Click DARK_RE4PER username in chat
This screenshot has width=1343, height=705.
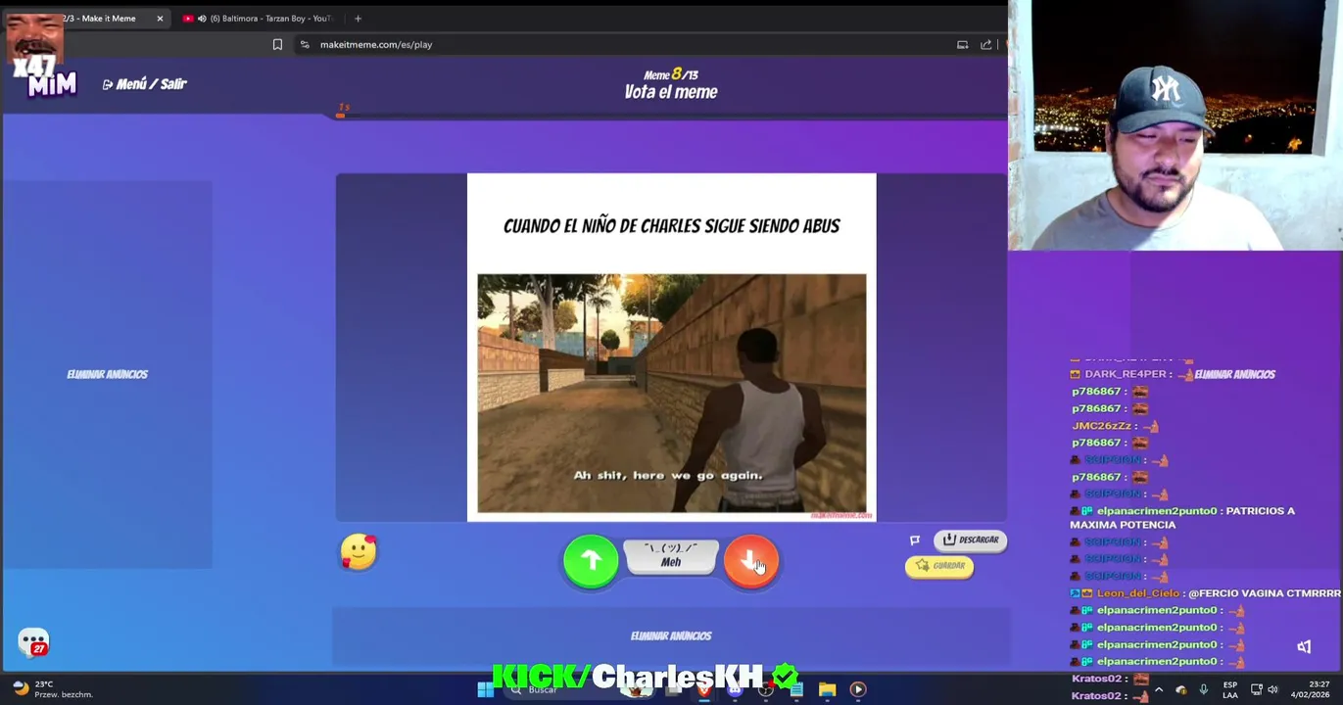tap(1126, 374)
